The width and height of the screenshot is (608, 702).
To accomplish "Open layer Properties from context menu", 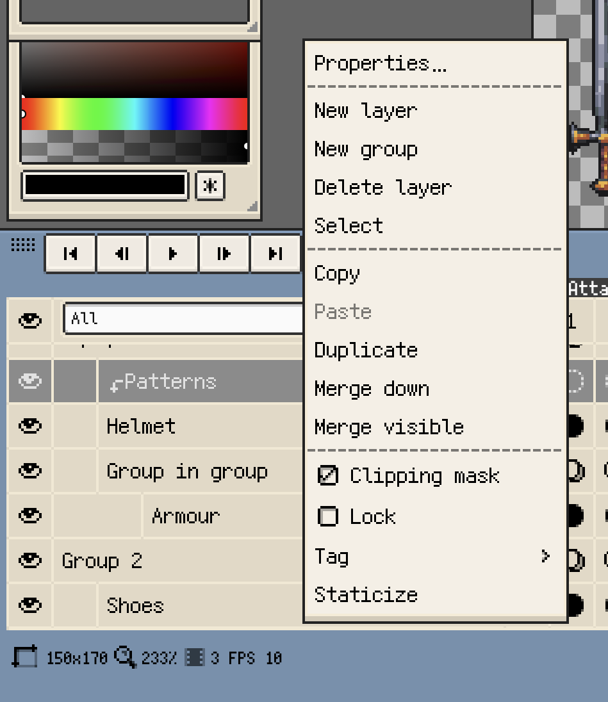I will [380, 63].
